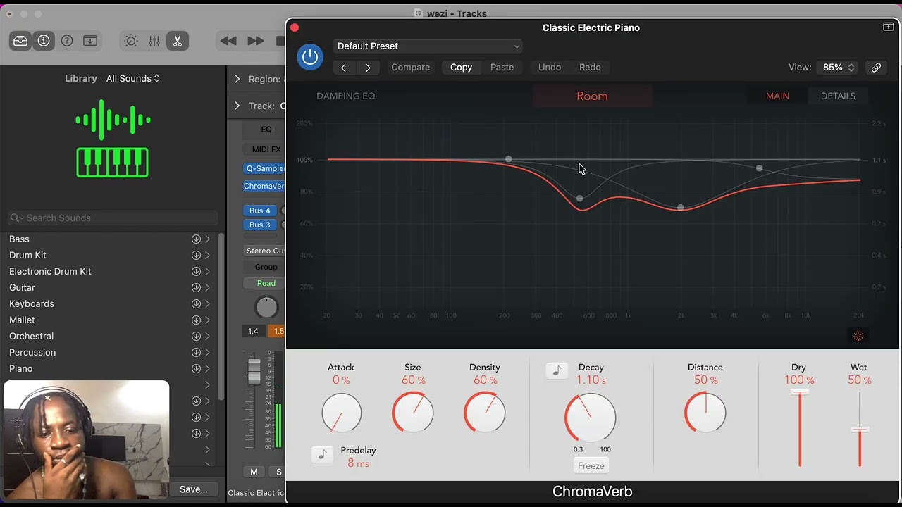This screenshot has height=507, width=902.
Task: Go to next preset arrow
Action: (368, 68)
